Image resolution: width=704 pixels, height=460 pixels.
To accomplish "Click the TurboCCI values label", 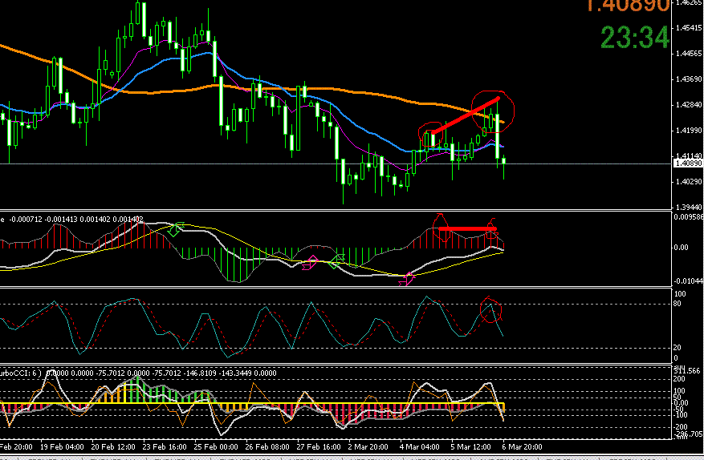I will (138, 373).
